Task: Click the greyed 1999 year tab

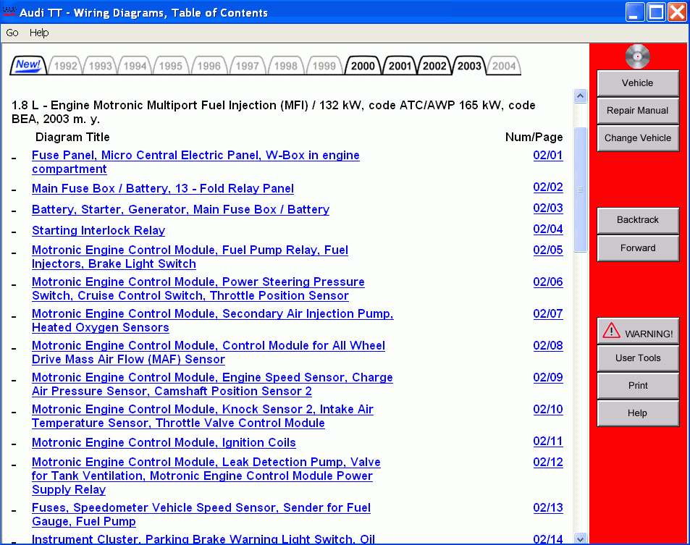Action: coord(324,66)
